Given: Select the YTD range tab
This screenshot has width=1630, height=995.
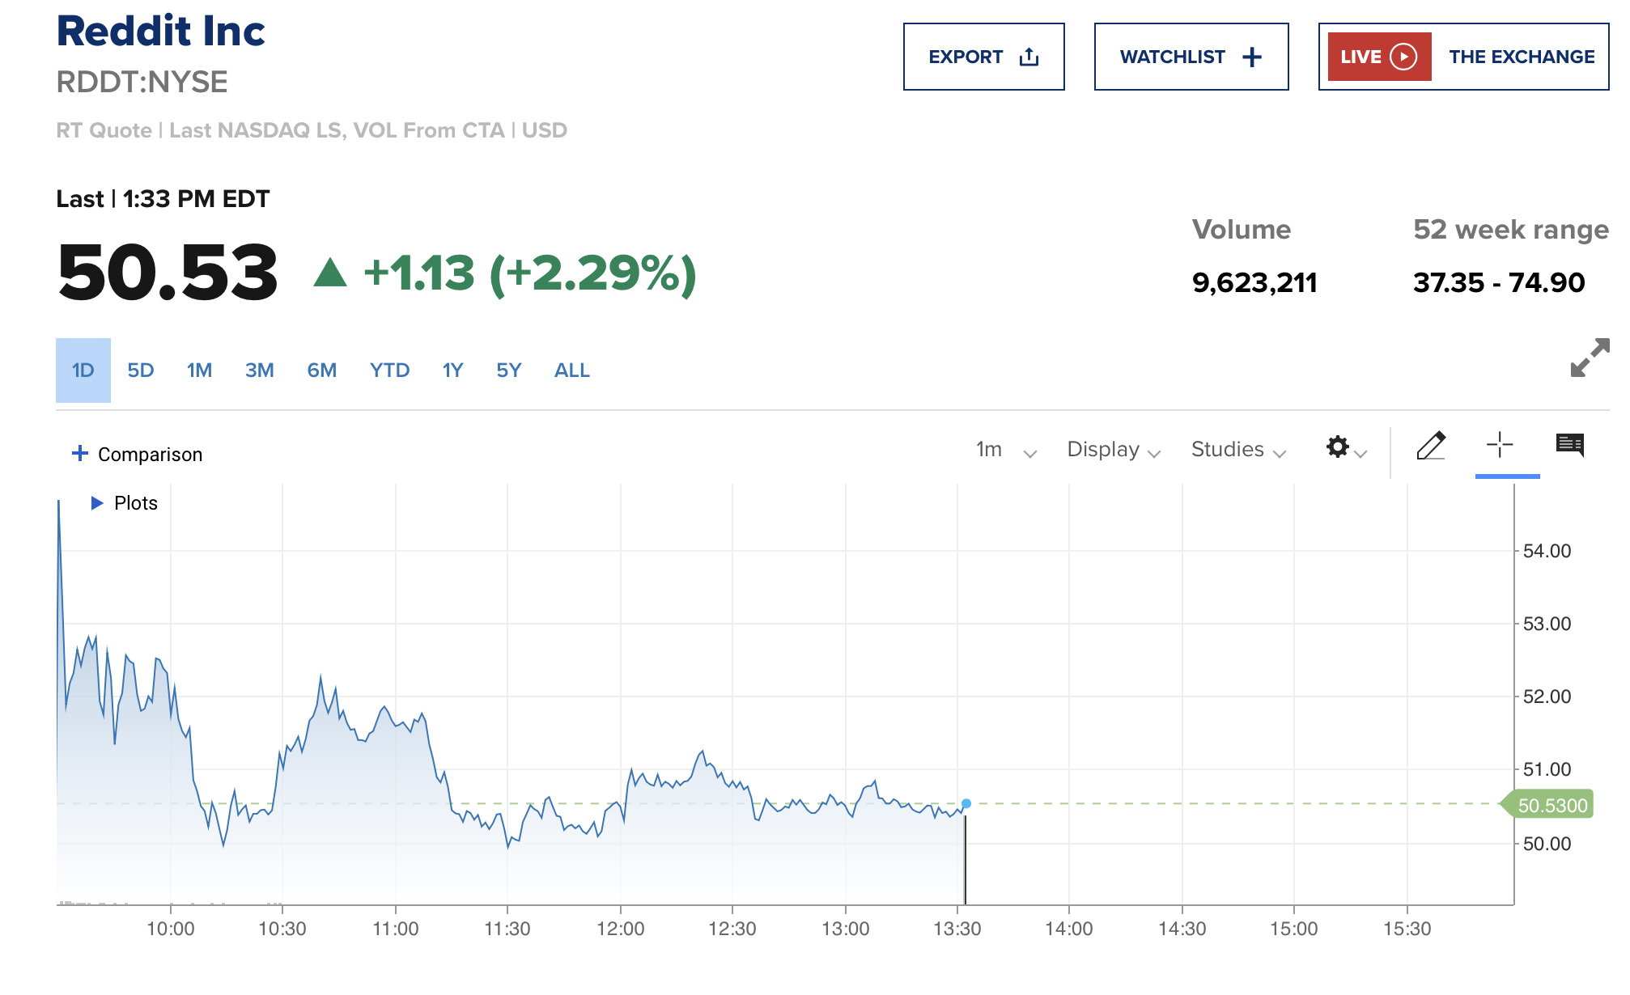Looking at the screenshot, I should (x=389, y=370).
